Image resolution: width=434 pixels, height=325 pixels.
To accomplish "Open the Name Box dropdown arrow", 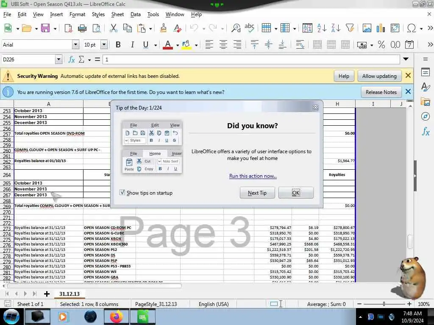I will coord(58,59).
